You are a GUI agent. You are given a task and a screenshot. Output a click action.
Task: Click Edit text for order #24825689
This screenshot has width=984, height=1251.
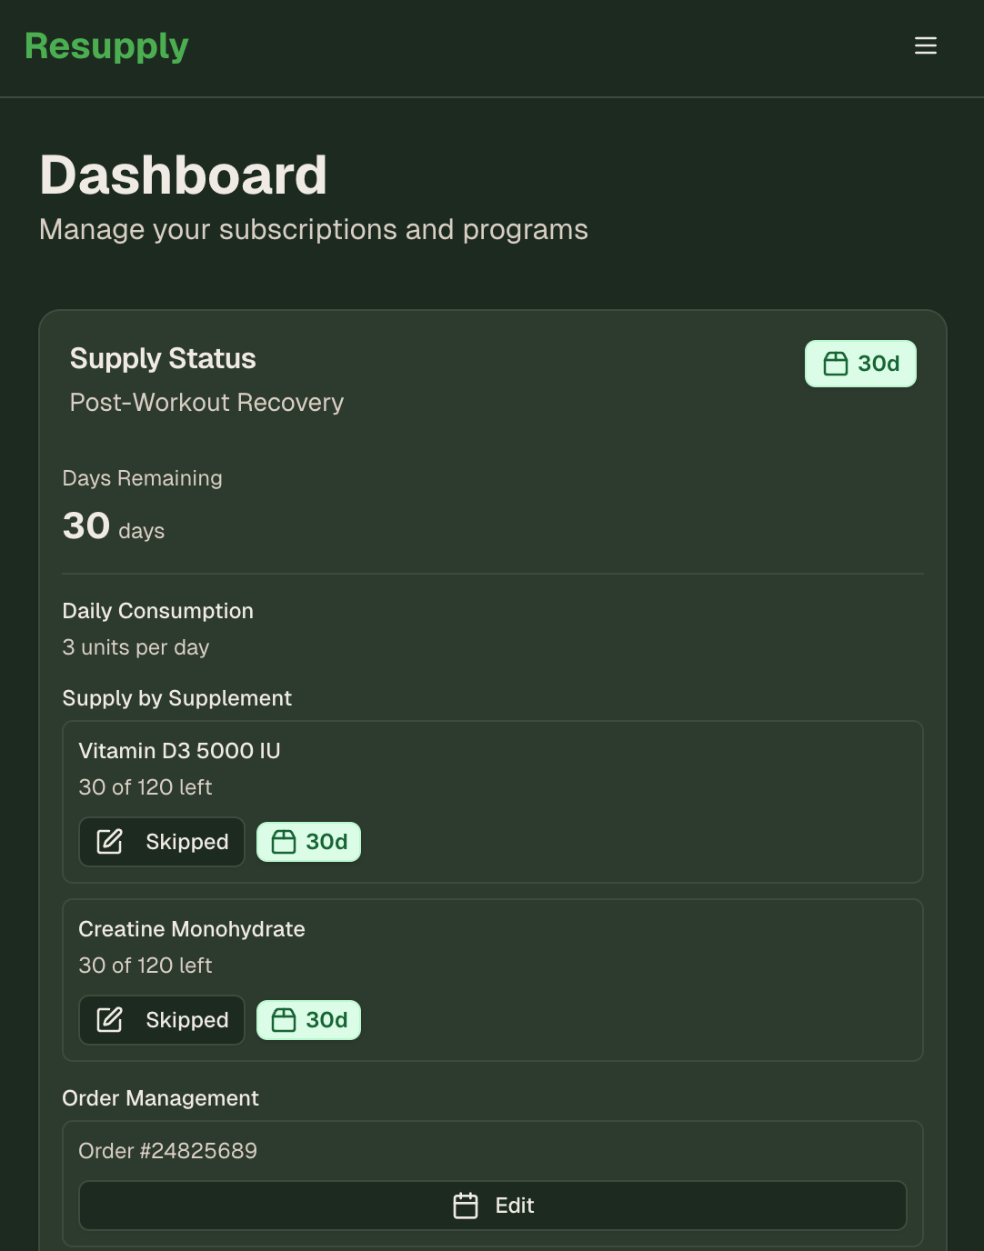515,1206
